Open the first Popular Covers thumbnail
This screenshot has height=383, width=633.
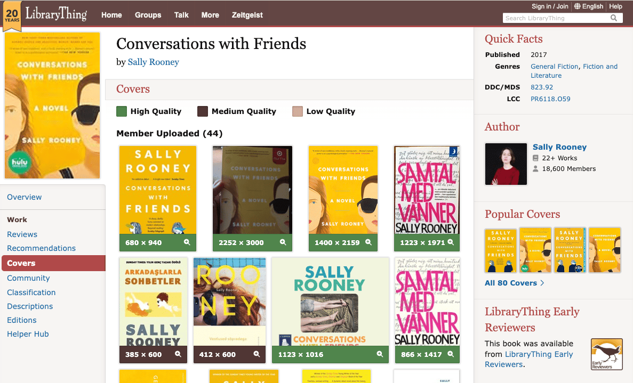[501, 250]
